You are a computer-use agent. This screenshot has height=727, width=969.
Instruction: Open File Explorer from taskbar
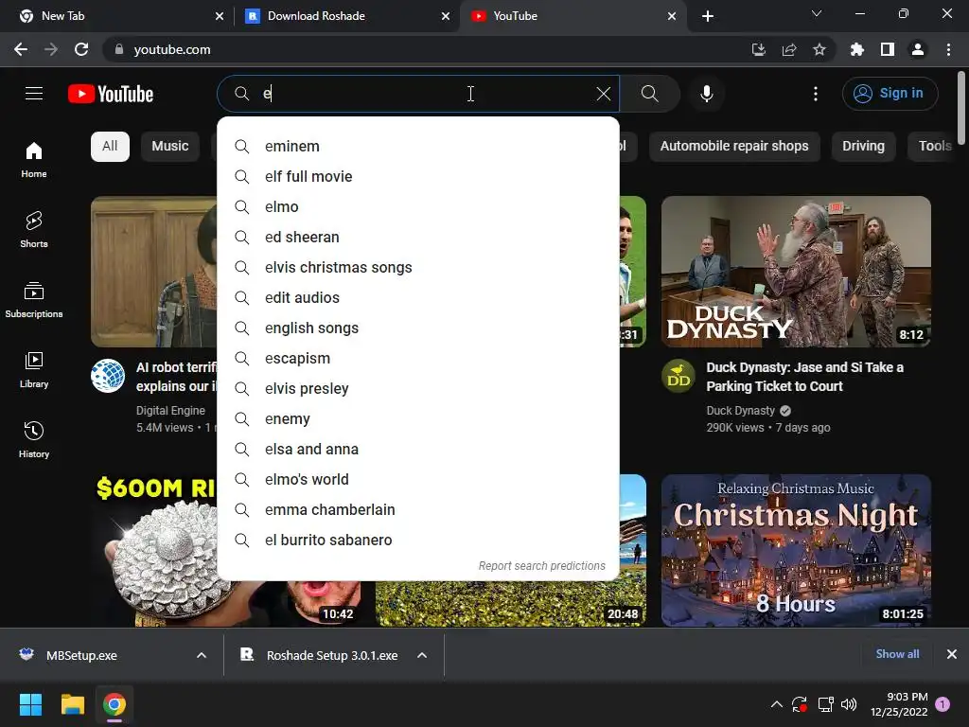coord(72,704)
